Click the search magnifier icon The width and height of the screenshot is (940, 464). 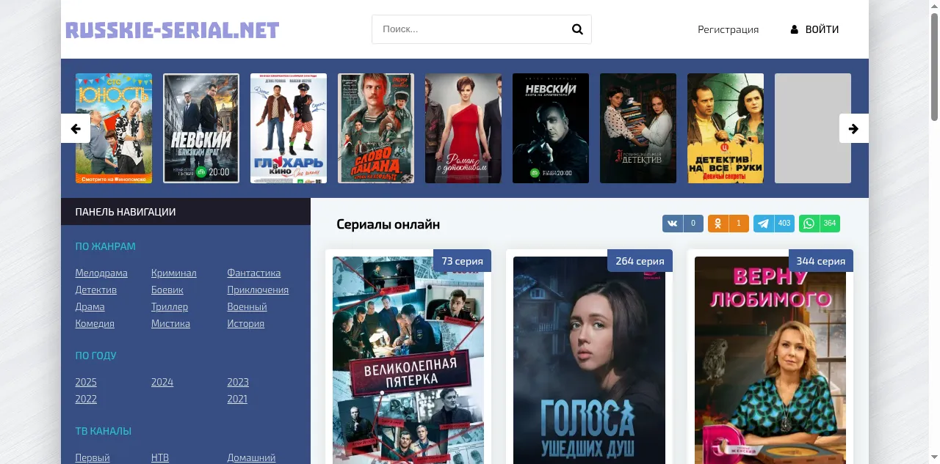(577, 29)
